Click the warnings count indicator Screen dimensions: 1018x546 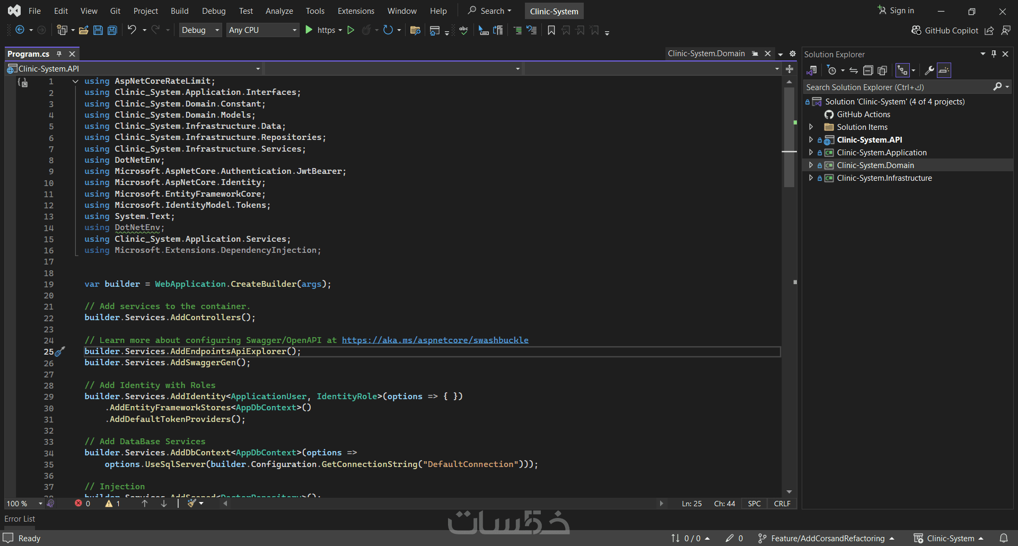(x=112, y=504)
